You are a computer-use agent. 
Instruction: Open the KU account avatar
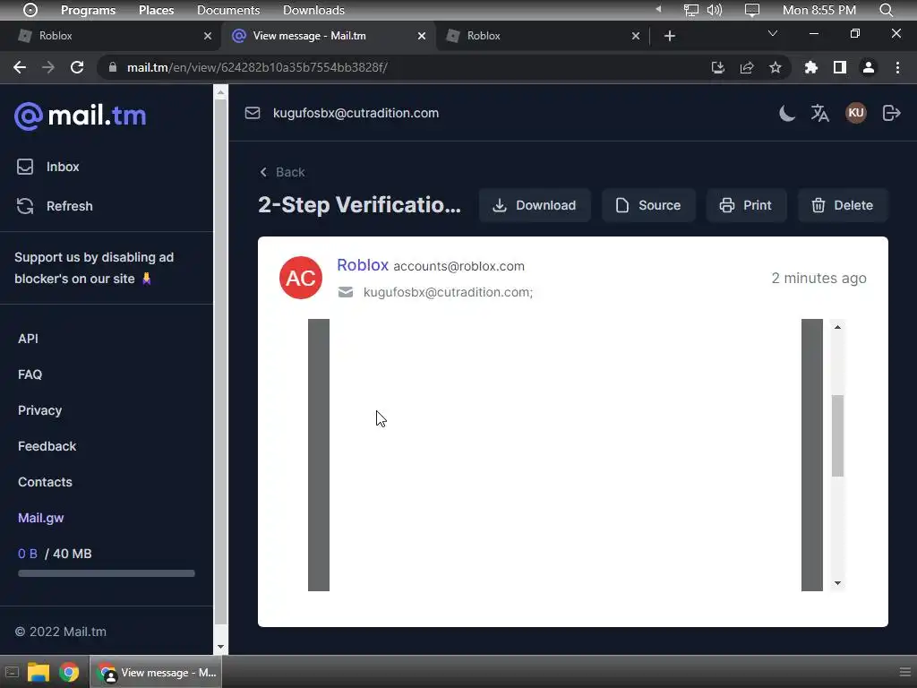pos(856,113)
